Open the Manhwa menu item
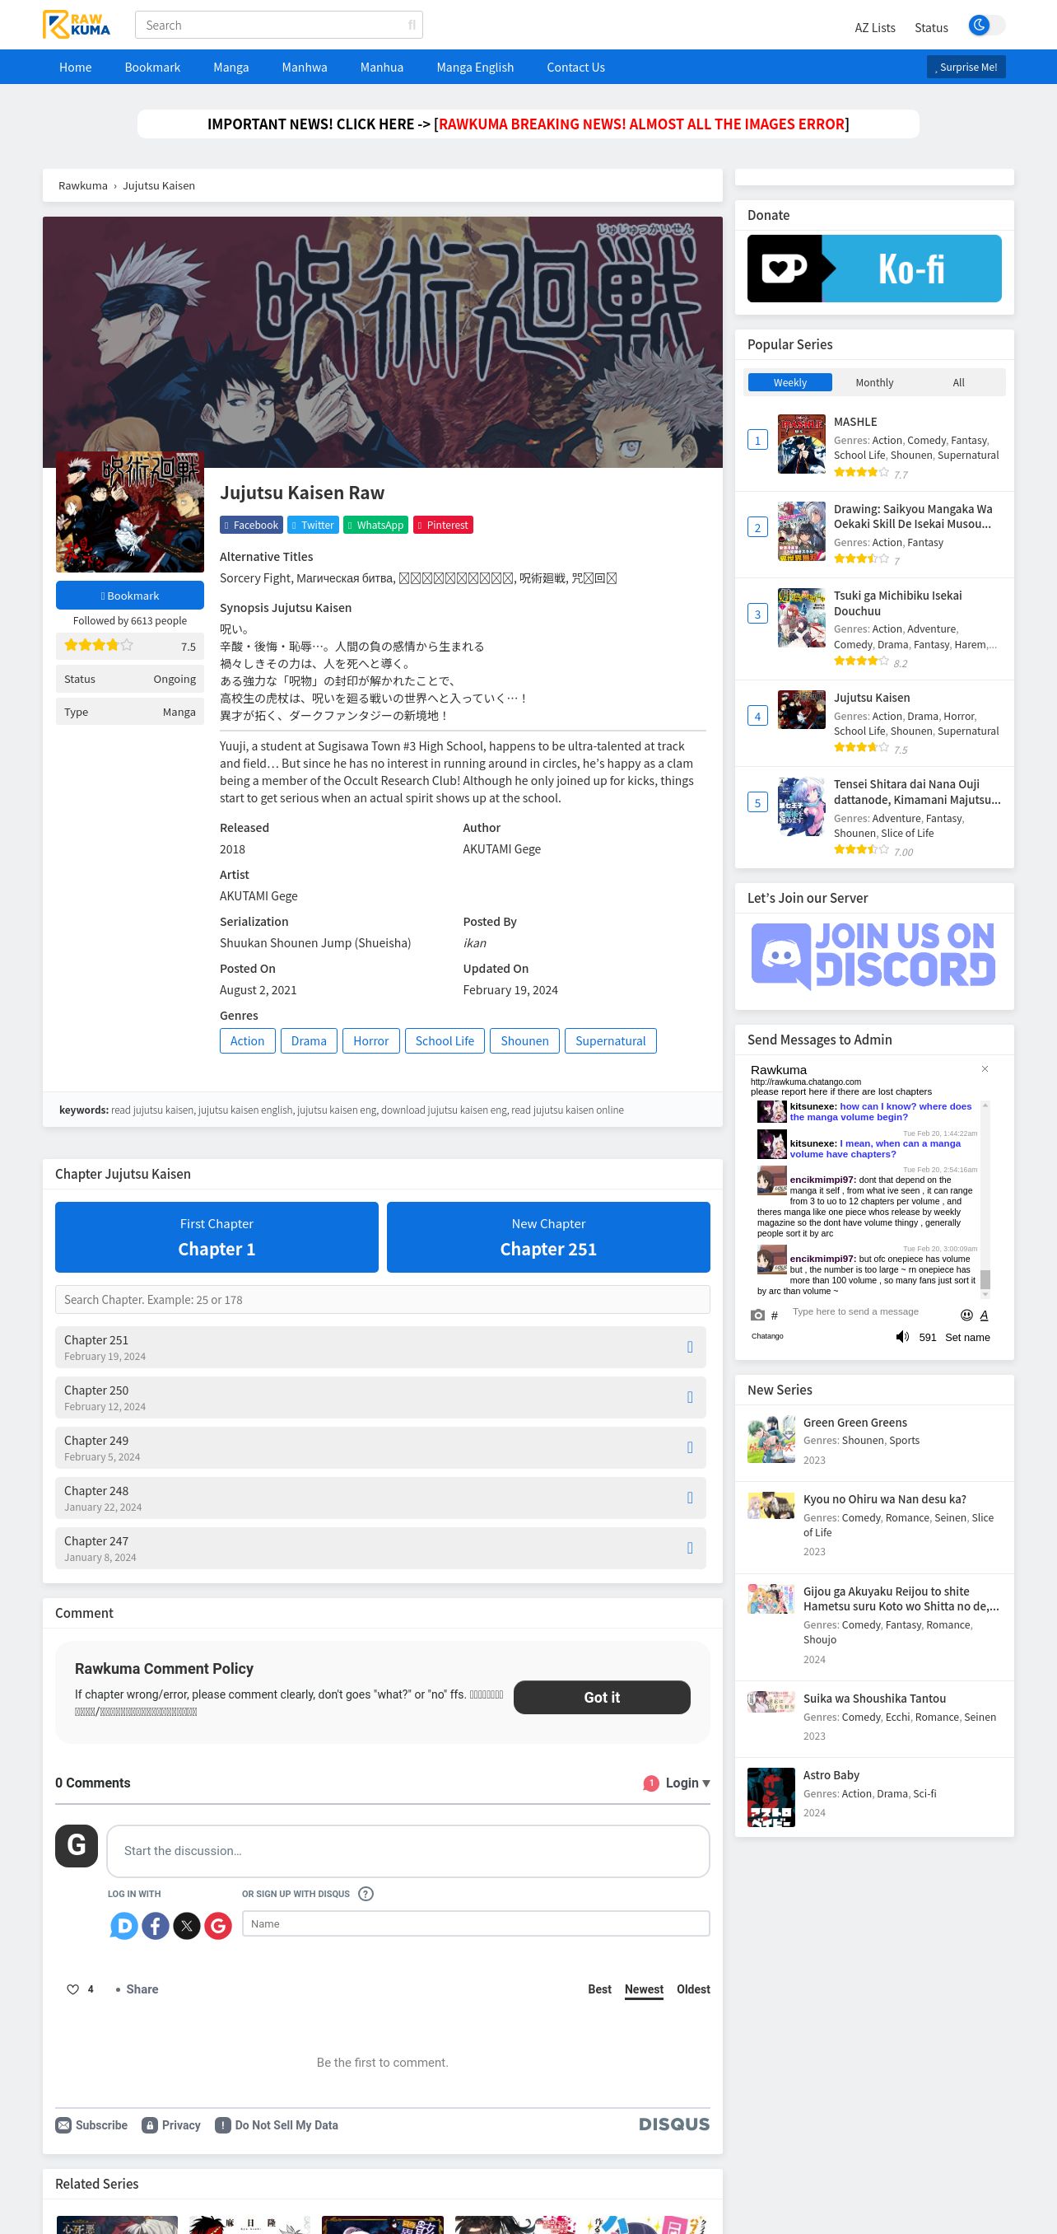The width and height of the screenshot is (1057, 2234). [304, 67]
